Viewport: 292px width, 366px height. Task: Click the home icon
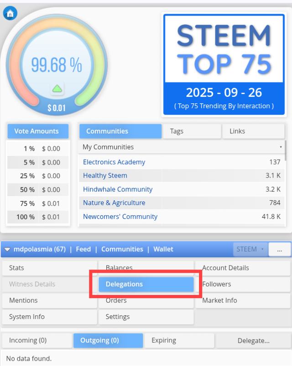[10, 13]
